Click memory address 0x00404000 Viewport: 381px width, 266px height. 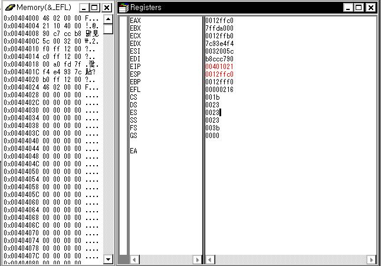pyautogui.click(x=21, y=18)
